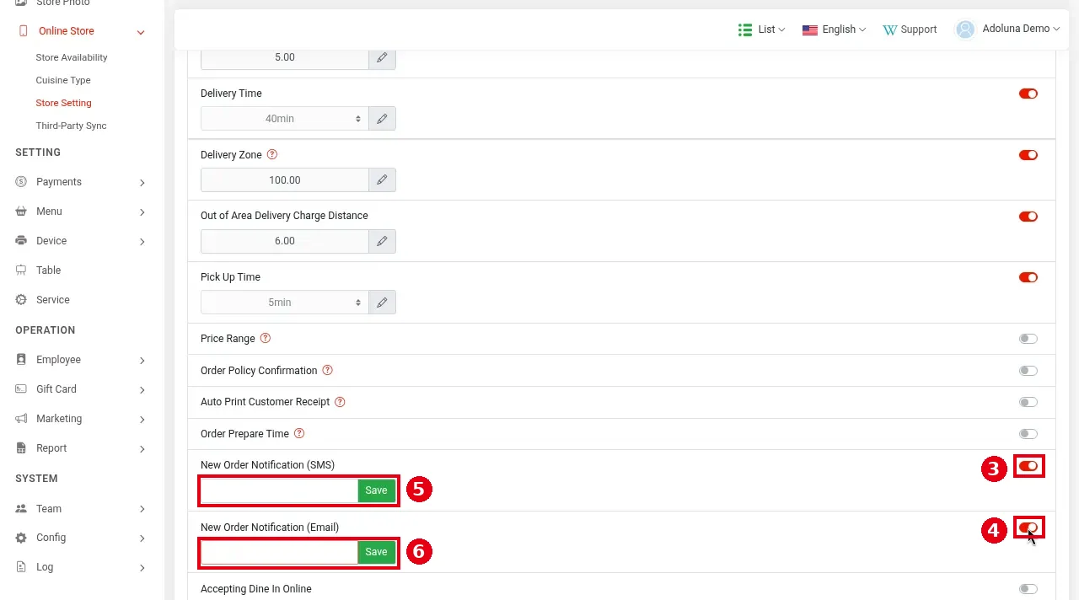Screen dimensions: 1079x600
Task: Click the Delivery Zone 100.00 field
Action: 285,180
